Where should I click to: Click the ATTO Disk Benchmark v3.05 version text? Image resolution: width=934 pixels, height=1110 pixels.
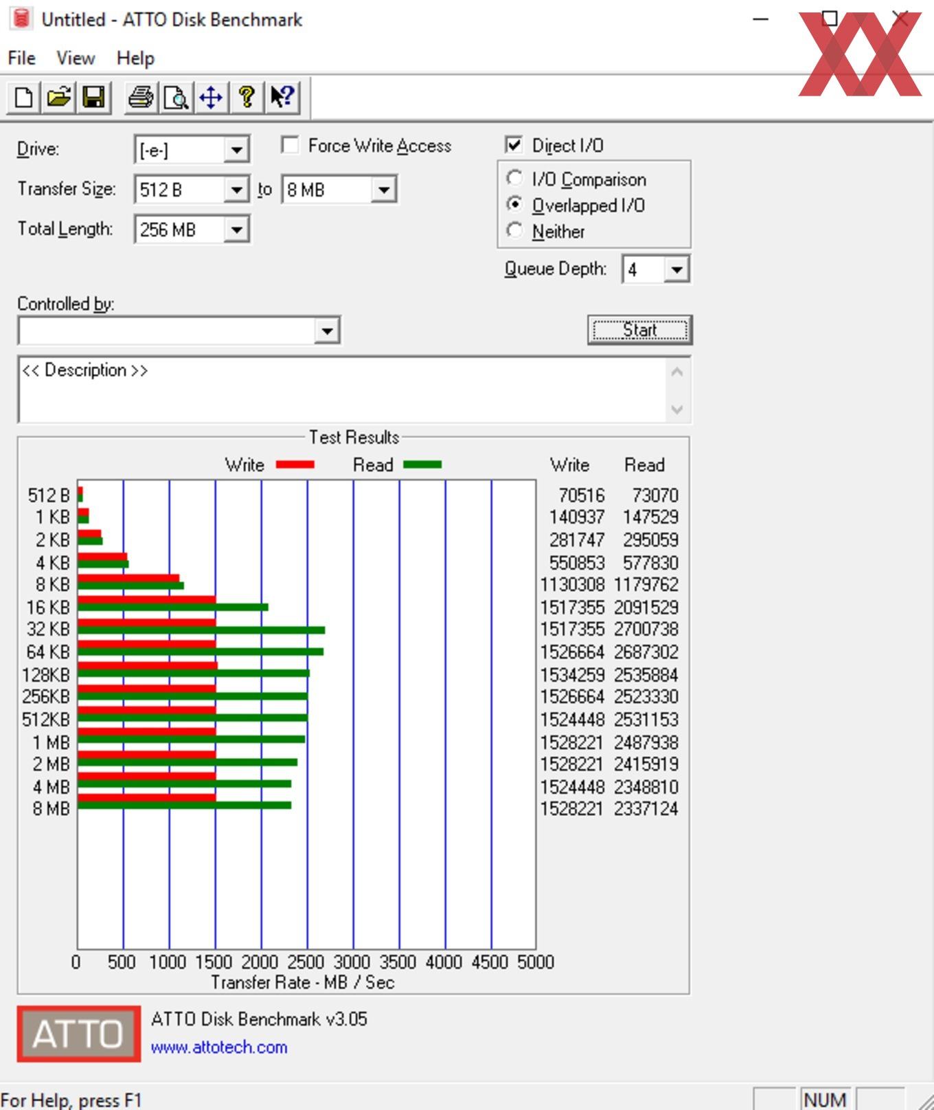259,1019
